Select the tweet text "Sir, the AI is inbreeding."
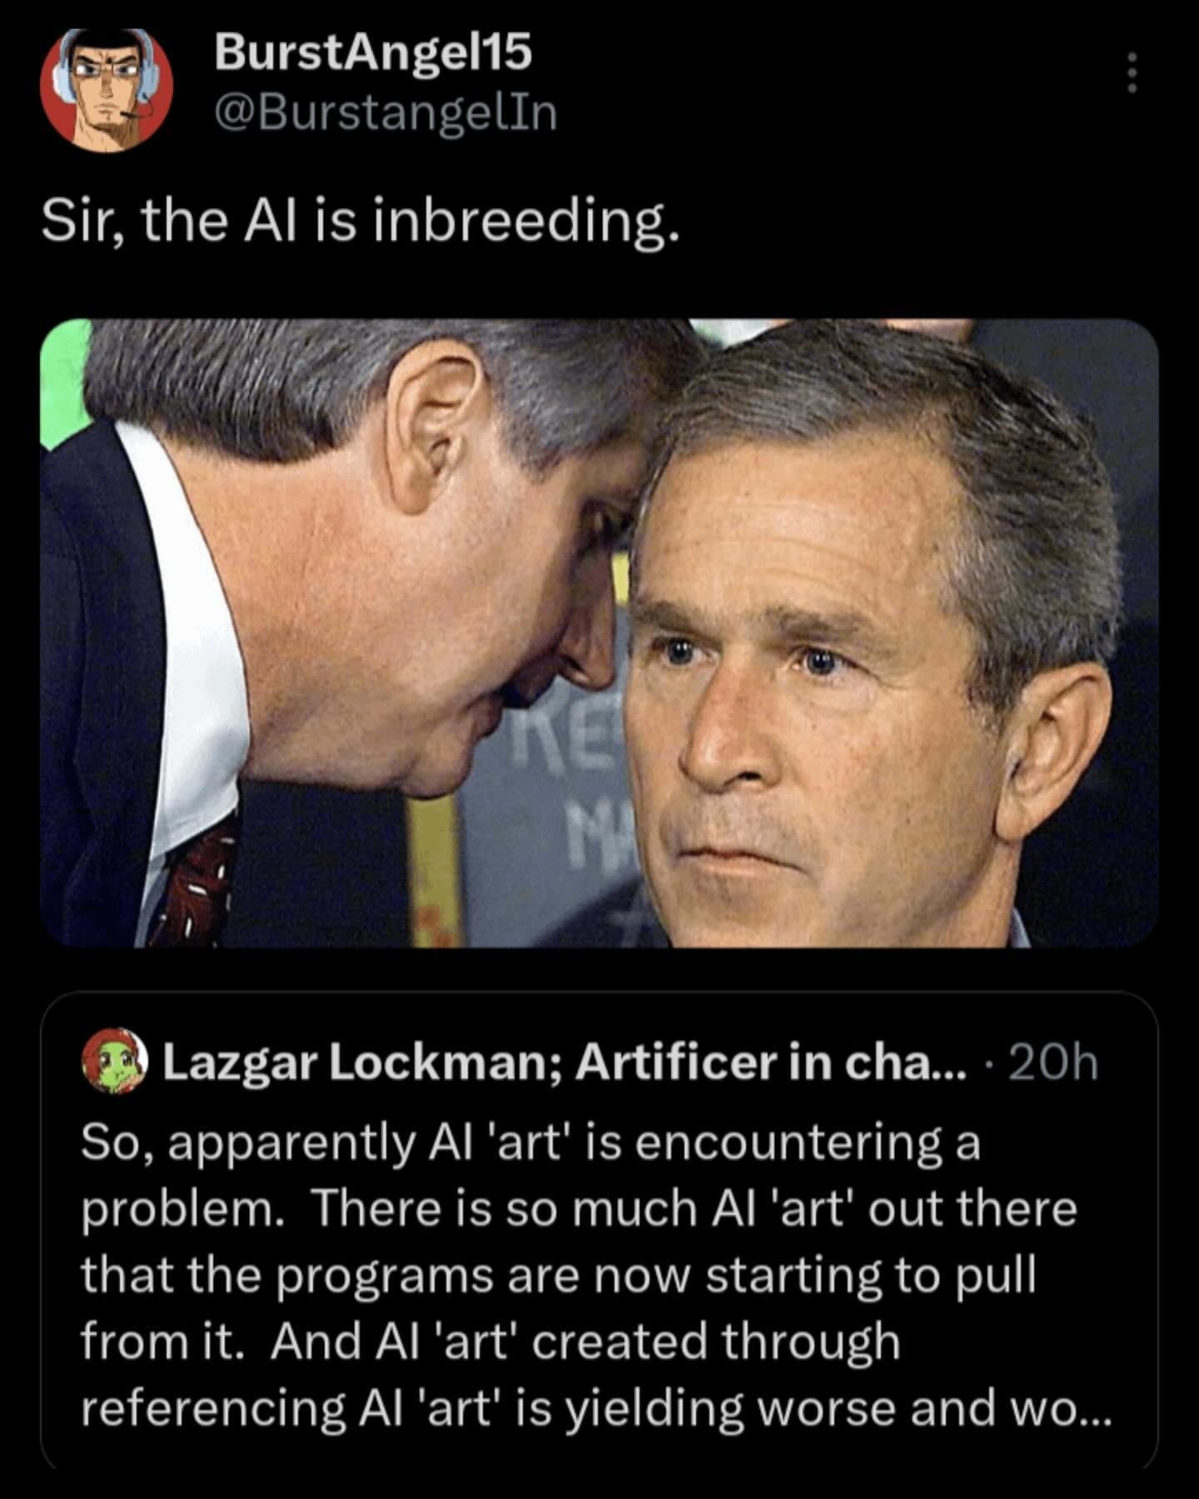 pyautogui.click(x=361, y=222)
